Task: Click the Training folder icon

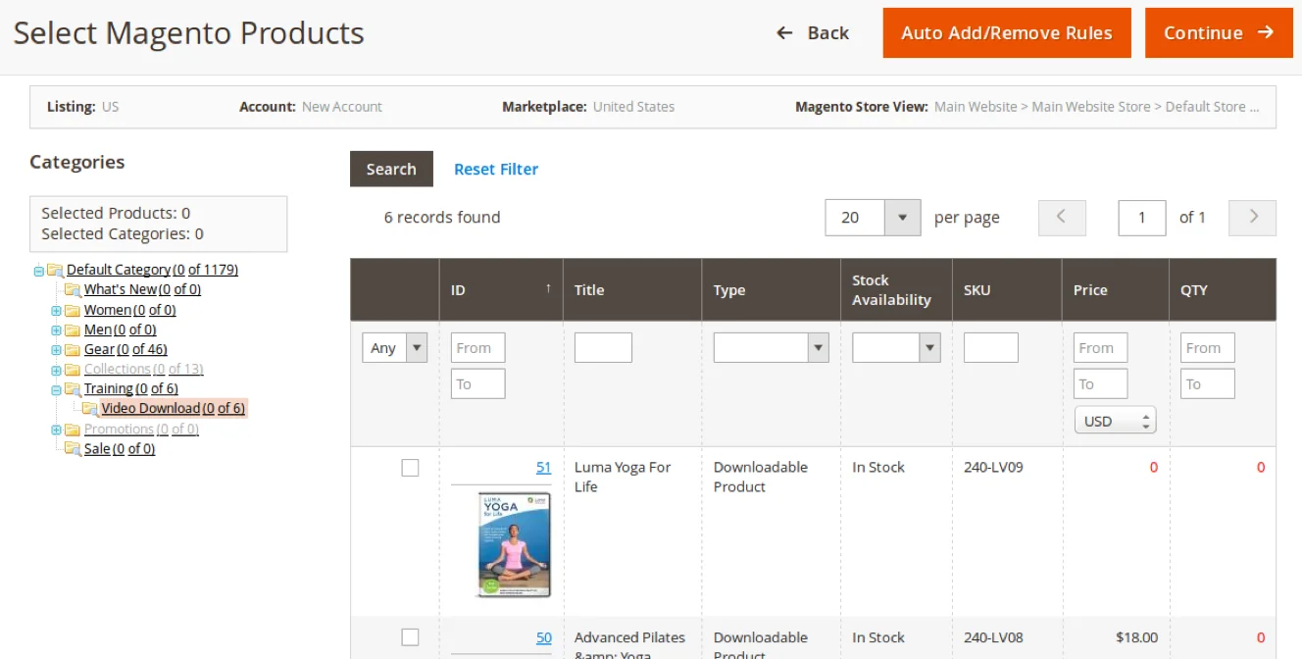Action: click(x=73, y=389)
